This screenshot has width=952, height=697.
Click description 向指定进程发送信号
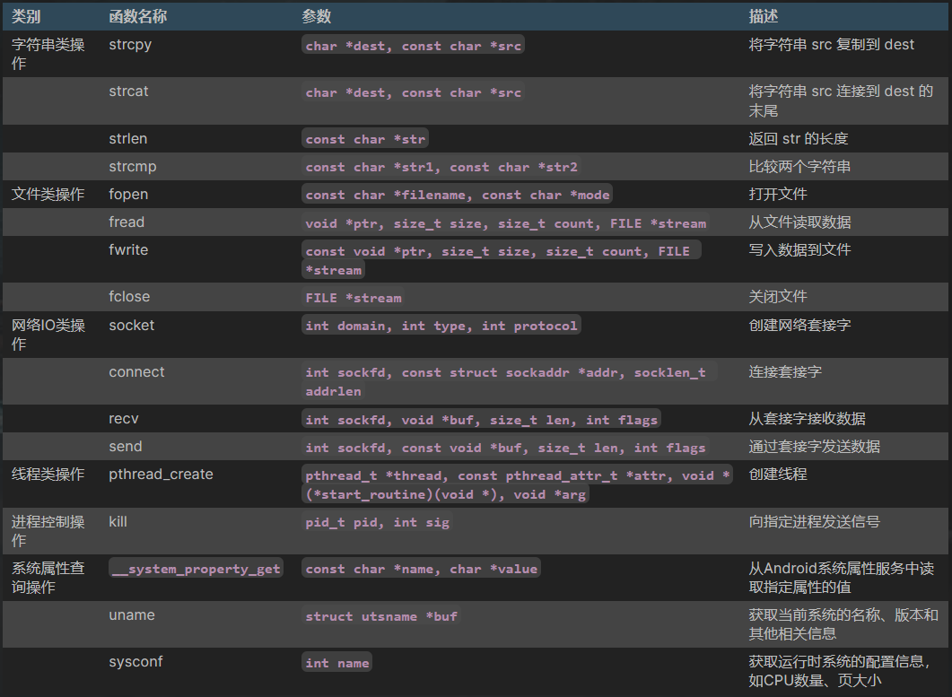point(814,521)
